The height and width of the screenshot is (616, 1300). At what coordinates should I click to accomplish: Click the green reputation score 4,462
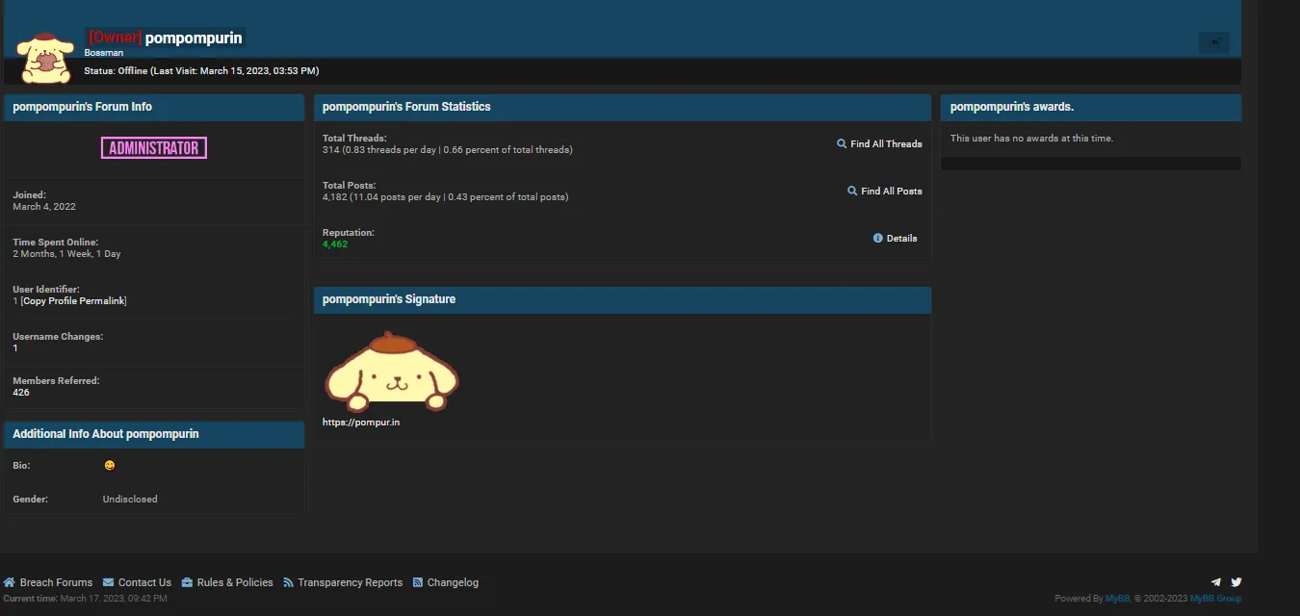click(334, 244)
